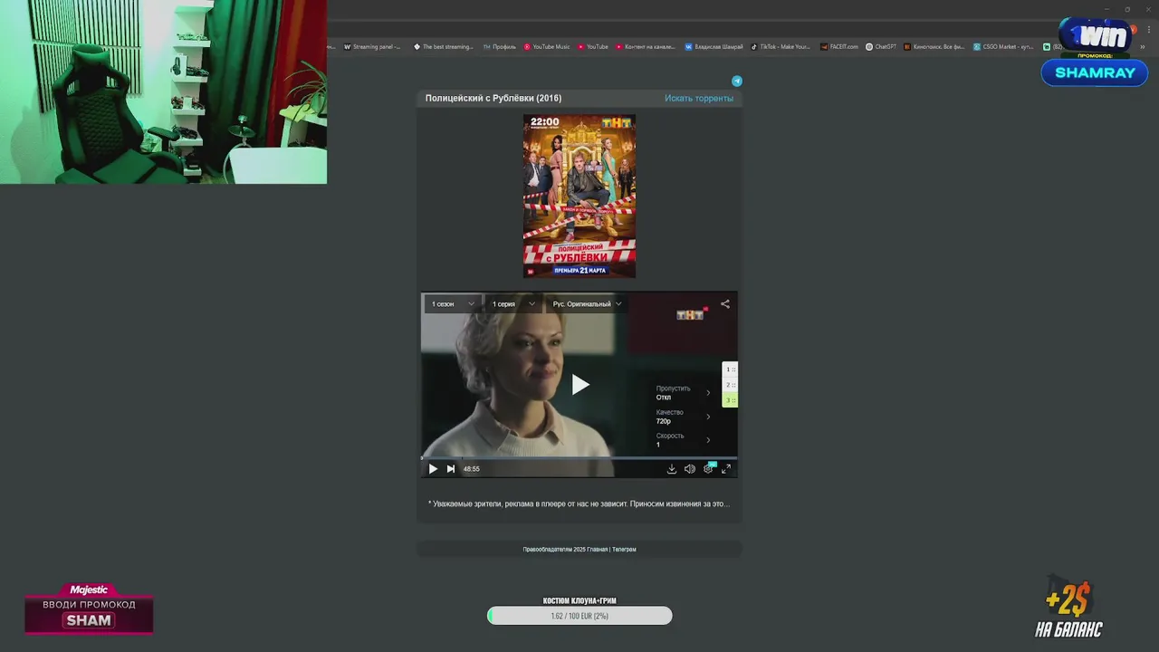Open the FACEIT.com bookmark
This screenshot has width=1159, height=652.
840,46
